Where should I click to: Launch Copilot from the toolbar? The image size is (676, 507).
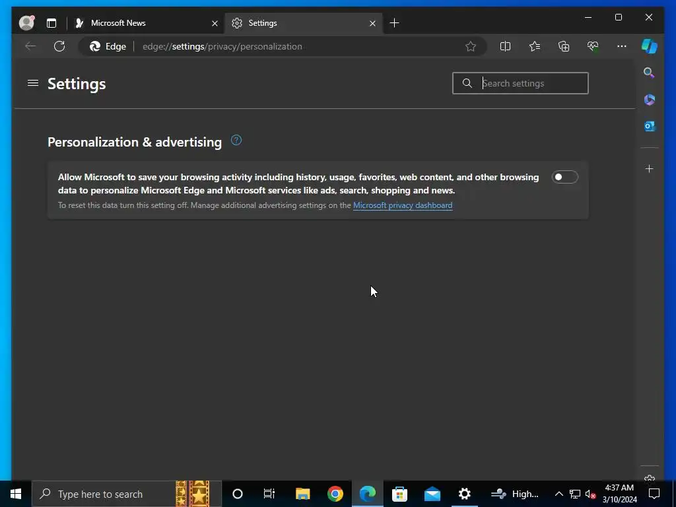click(650, 46)
